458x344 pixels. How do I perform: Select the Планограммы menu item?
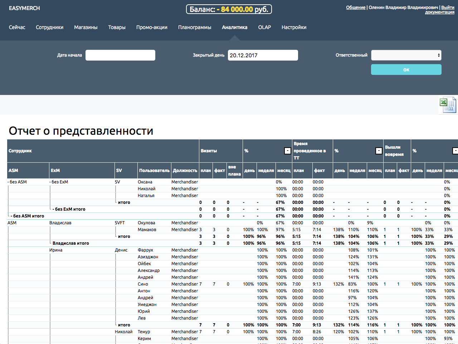pos(195,27)
